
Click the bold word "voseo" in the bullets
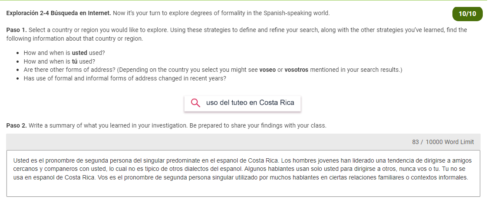267,70
